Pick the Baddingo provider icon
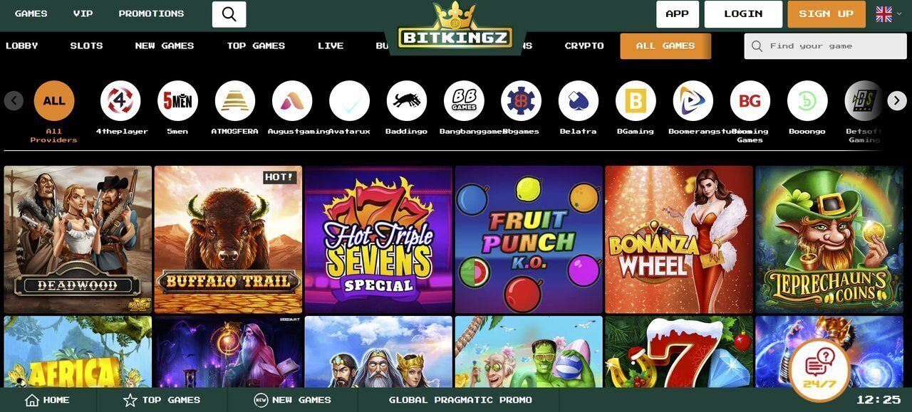 point(407,100)
